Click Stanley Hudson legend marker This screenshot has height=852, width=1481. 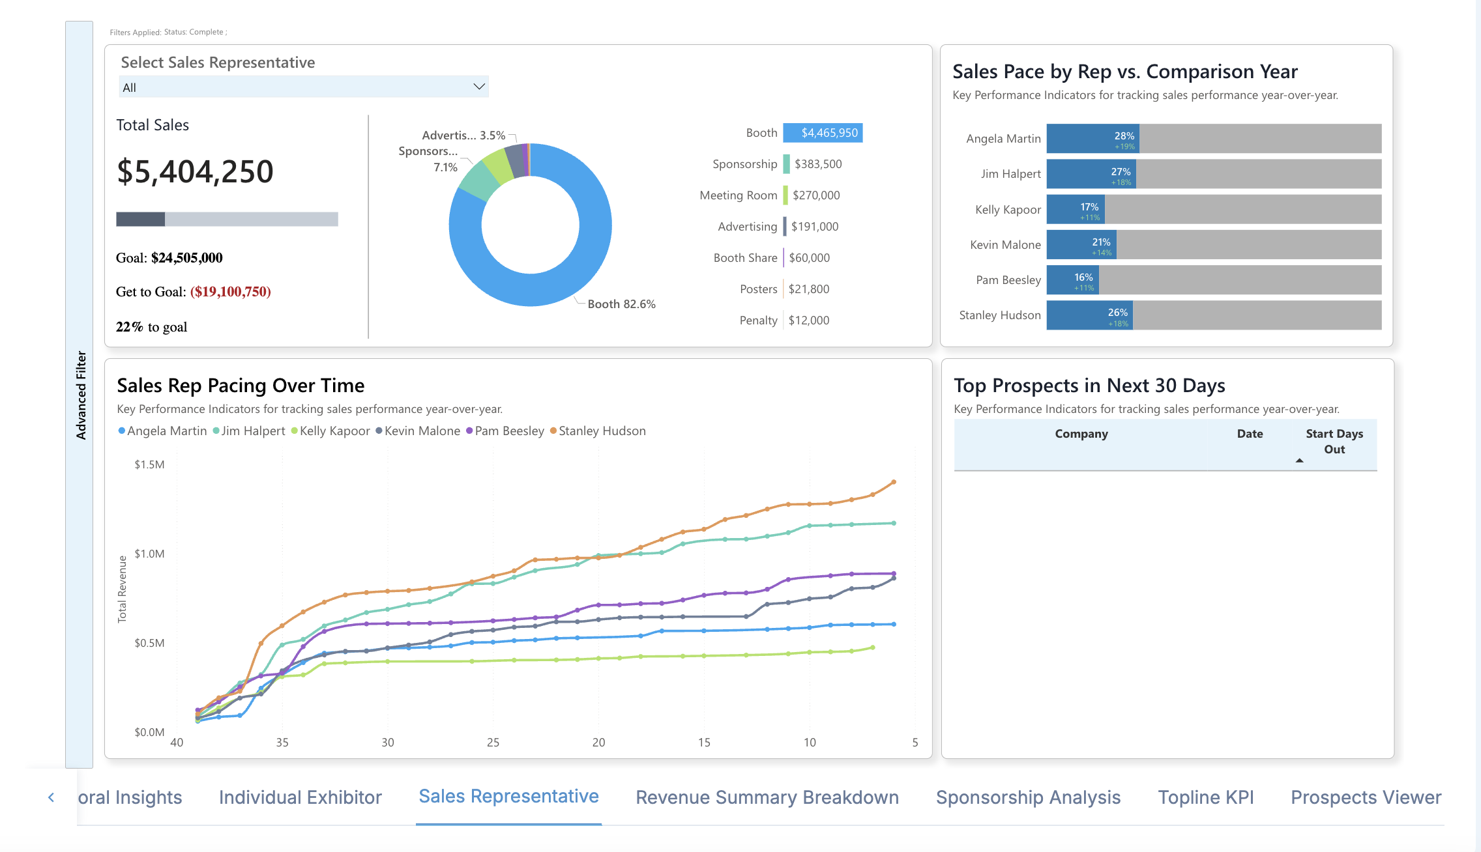tap(553, 431)
